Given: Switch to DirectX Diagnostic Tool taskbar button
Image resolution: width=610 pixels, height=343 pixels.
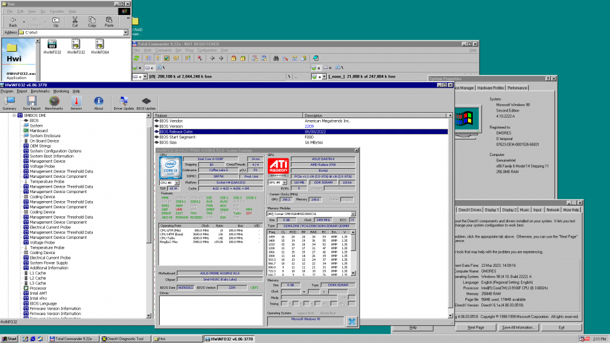Looking at the screenshot, I should [x=125, y=339].
